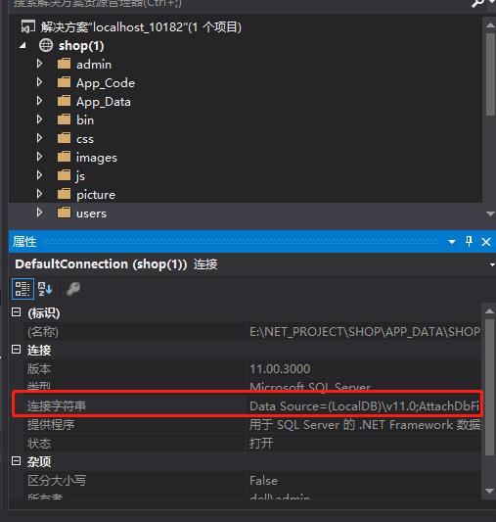The width and height of the screenshot is (496, 522).
Task: Click the 11.00.3000 version value
Action: tap(280, 369)
